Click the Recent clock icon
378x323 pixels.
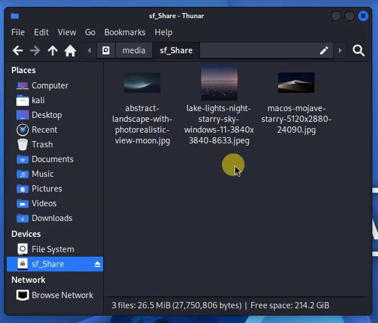point(23,130)
